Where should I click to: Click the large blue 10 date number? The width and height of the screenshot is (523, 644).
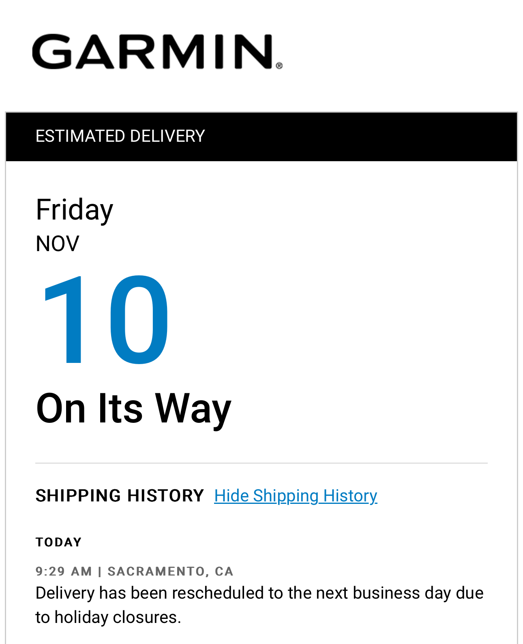click(105, 320)
